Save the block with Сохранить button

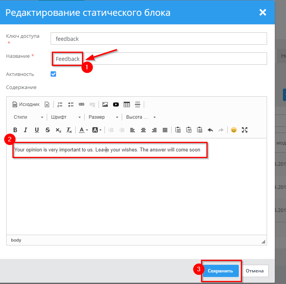pos(220,271)
